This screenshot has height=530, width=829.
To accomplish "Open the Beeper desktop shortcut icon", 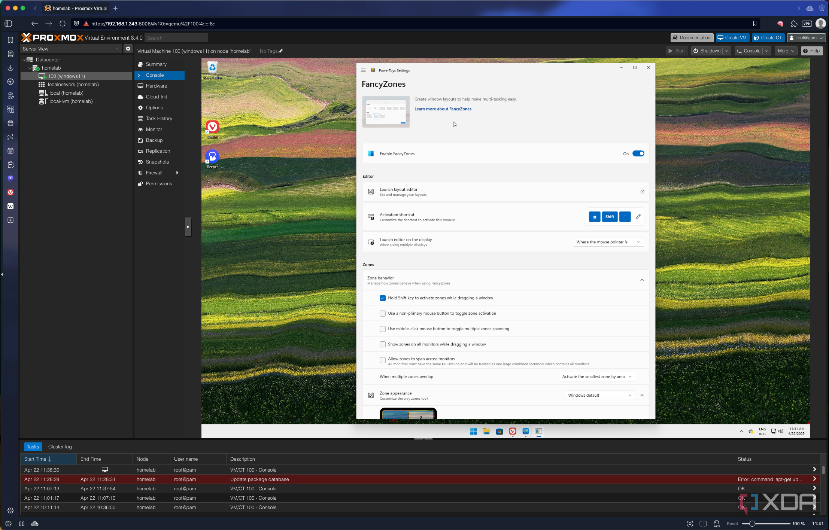I will (x=212, y=157).
